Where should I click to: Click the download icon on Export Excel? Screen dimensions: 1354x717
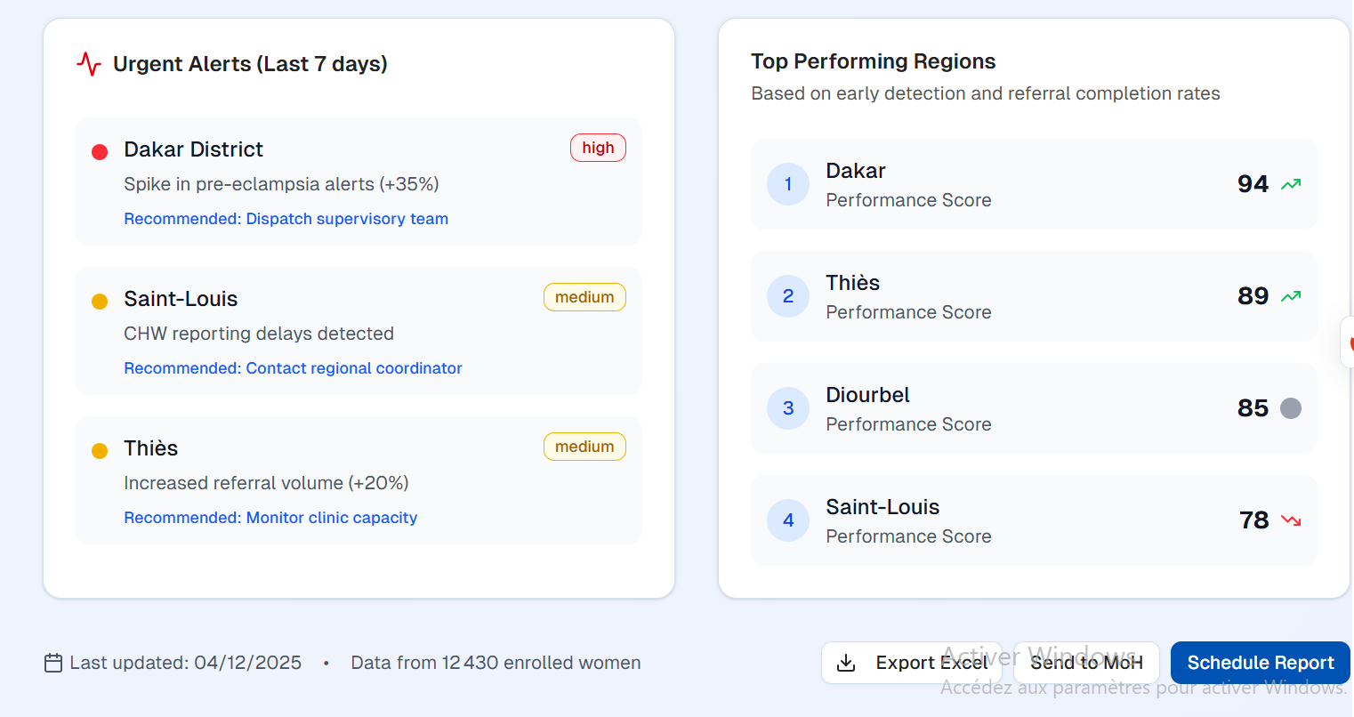point(846,664)
